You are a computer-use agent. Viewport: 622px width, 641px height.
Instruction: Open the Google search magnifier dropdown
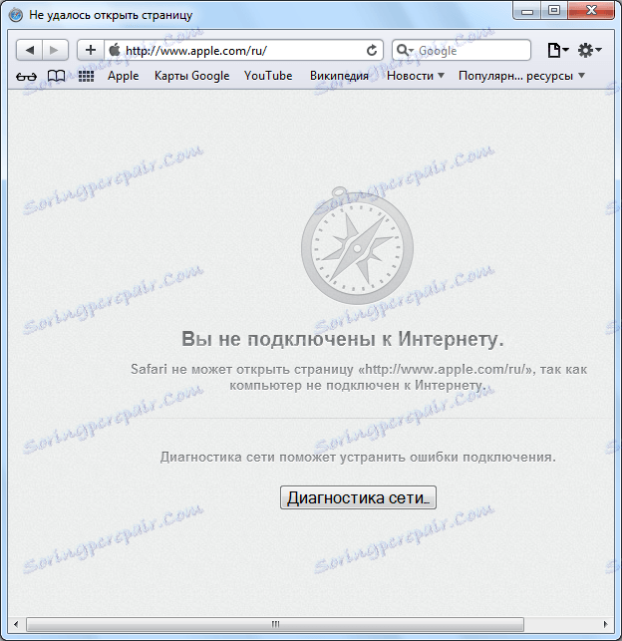(x=405, y=50)
